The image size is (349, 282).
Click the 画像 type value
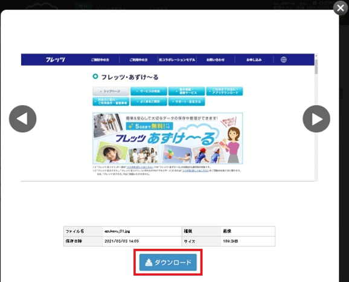coord(227,231)
